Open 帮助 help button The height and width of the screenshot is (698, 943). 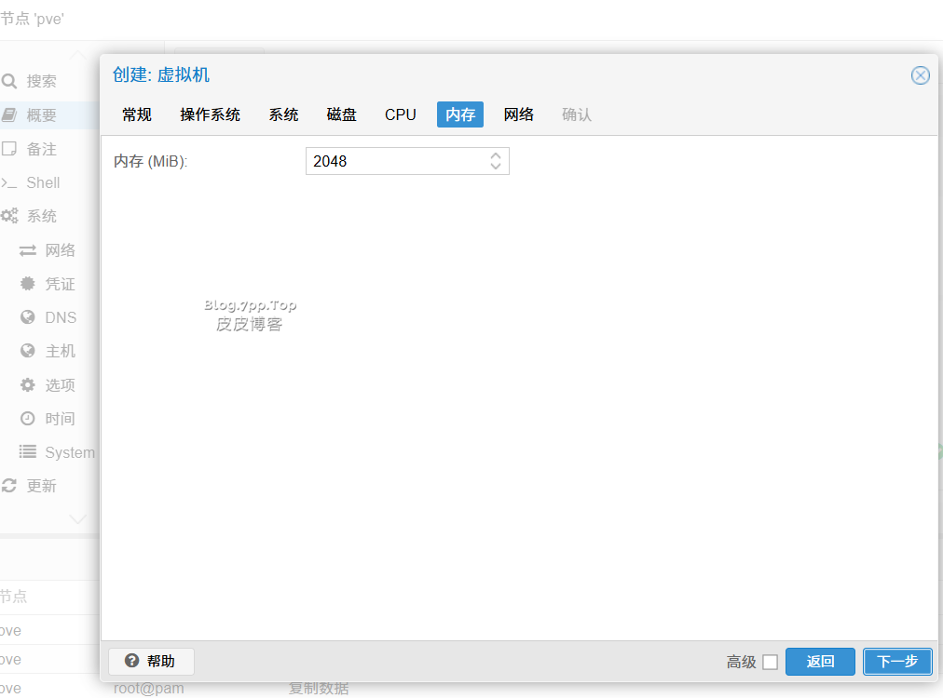click(x=151, y=661)
